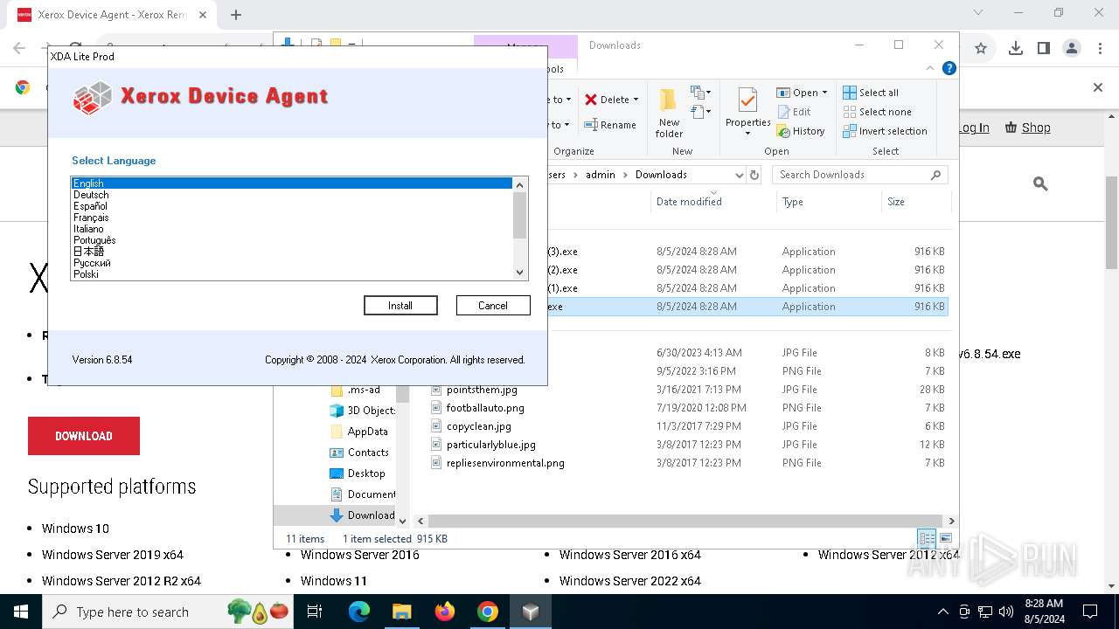The image size is (1119, 629).
Task: Click the language list scroll-up arrow
Action: [x=520, y=184]
